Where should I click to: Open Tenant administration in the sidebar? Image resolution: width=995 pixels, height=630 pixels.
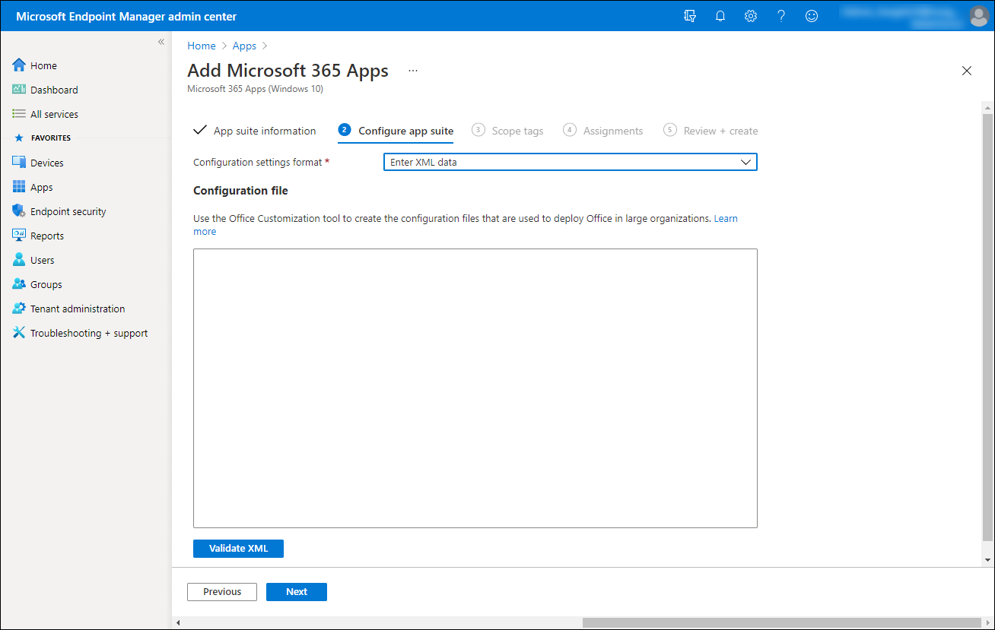tap(78, 309)
